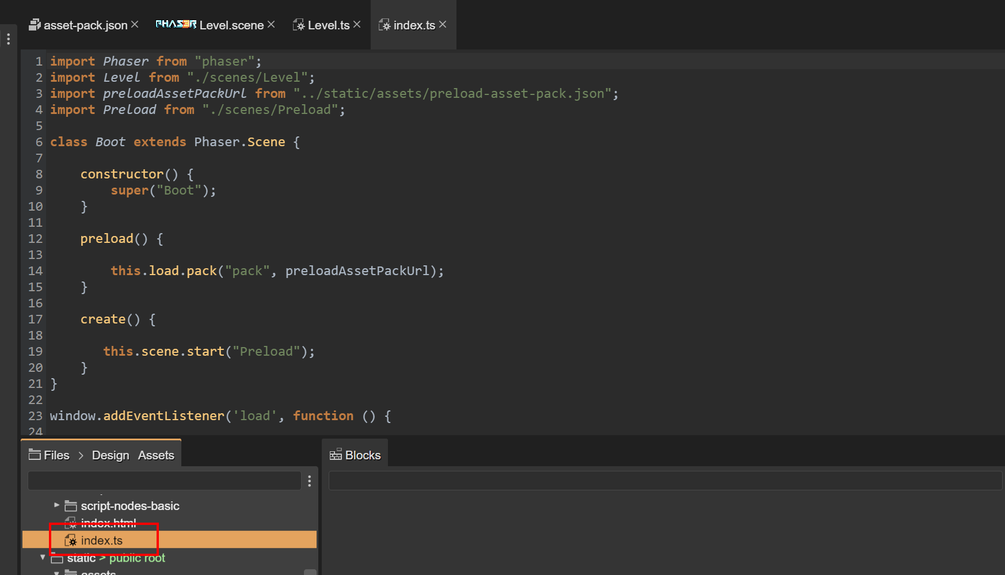This screenshot has width=1005, height=575.
Task: Click the script-nodes-basic folder icon
Action: (71, 506)
